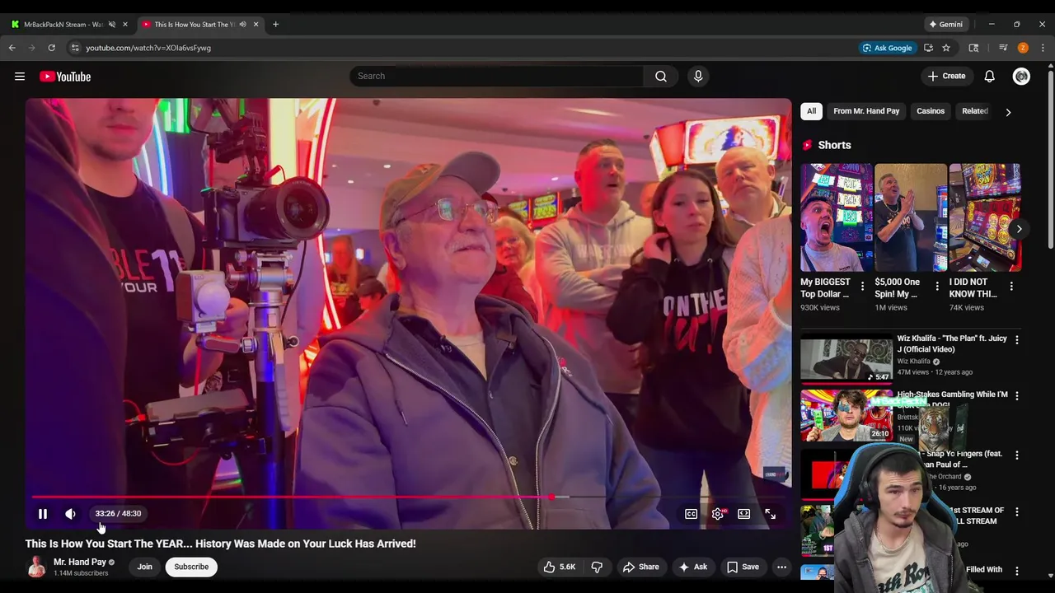Open more options for Snap Yo Fingers video
This screenshot has width=1055, height=593.
1016,455
